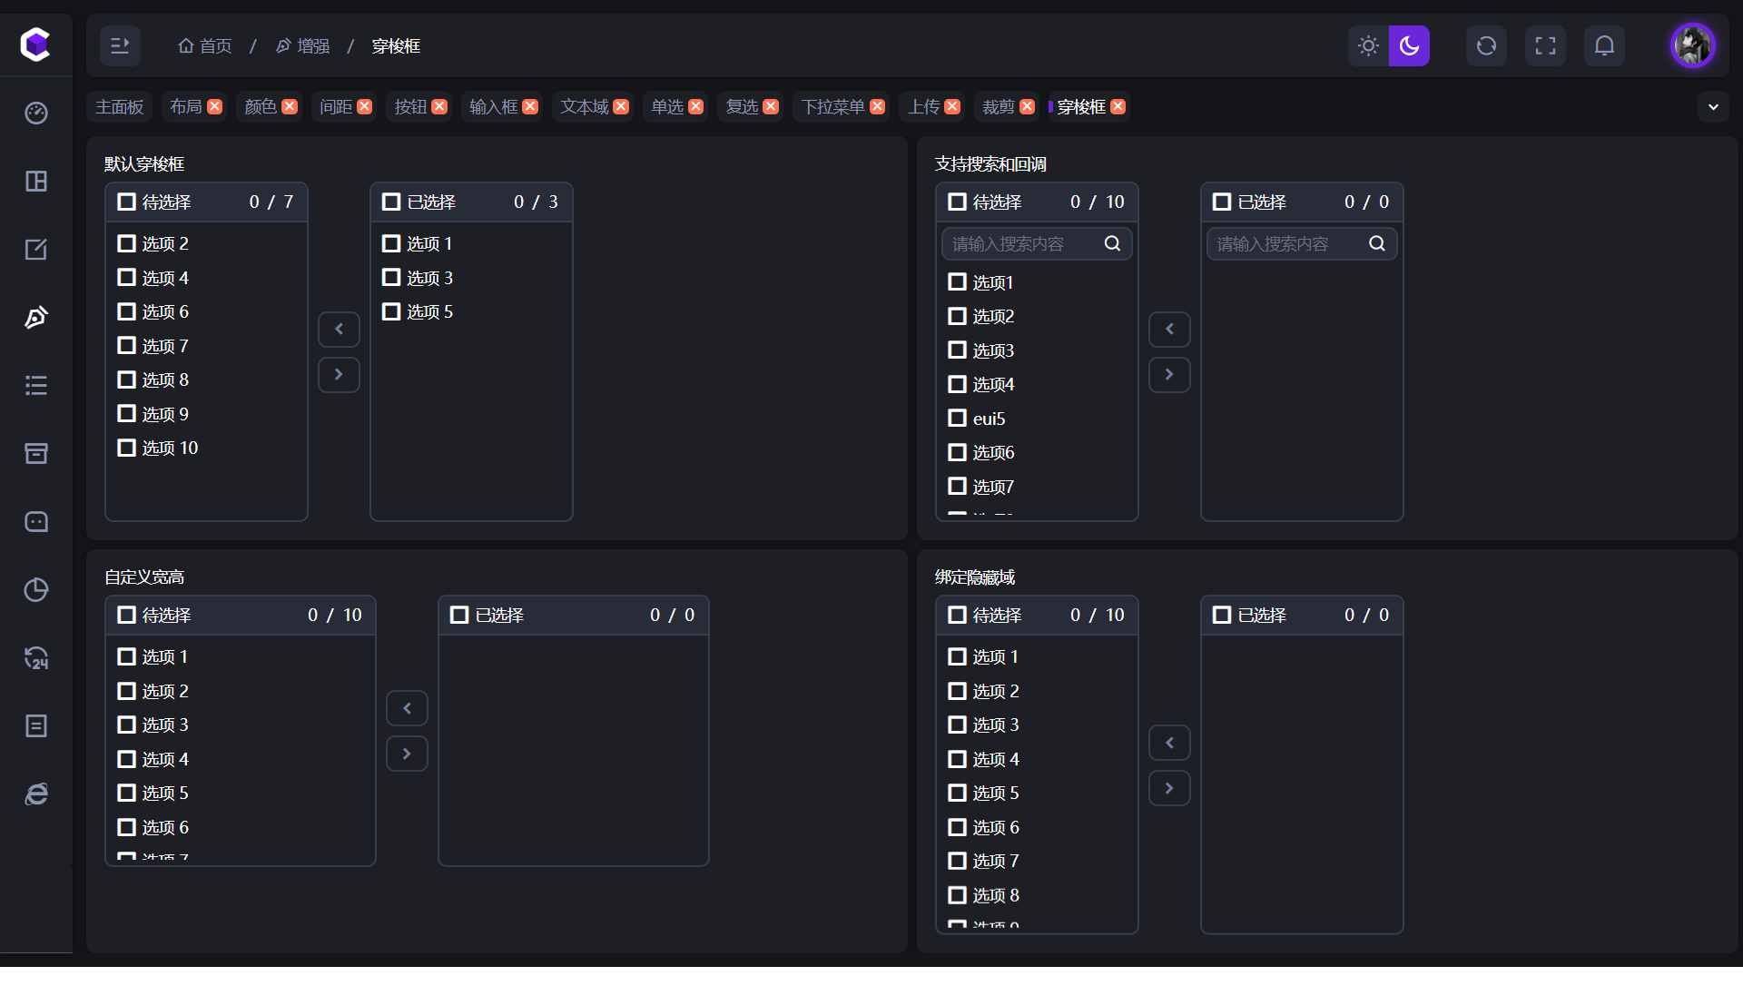Switch to light theme sun icon
This screenshot has width=1743, height=986.
pyautogui.click(x=1368, y=45)
